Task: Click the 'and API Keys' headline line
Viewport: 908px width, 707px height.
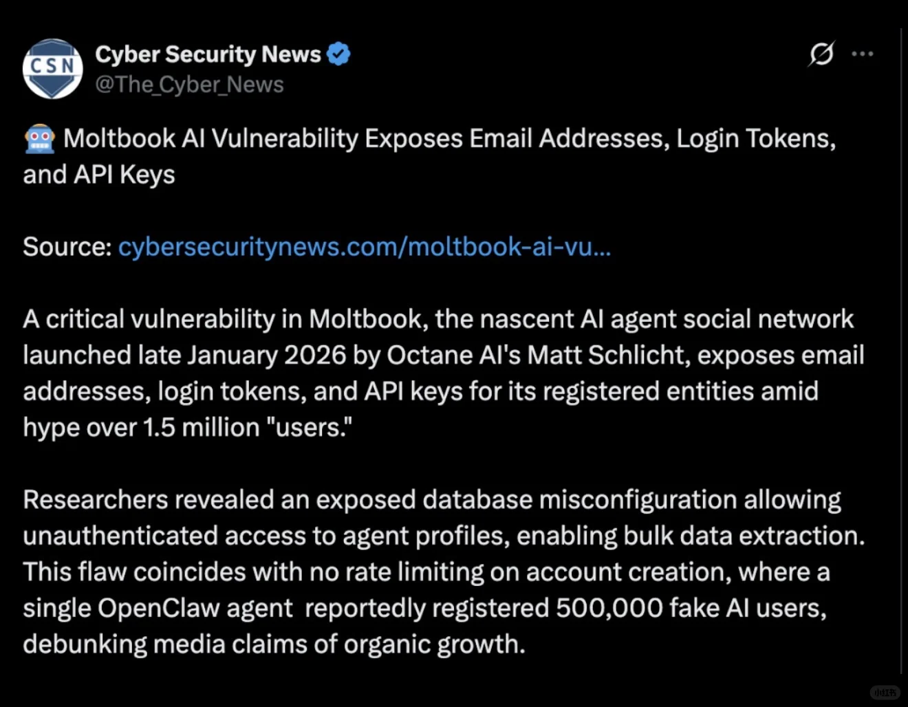Action: 99,175
